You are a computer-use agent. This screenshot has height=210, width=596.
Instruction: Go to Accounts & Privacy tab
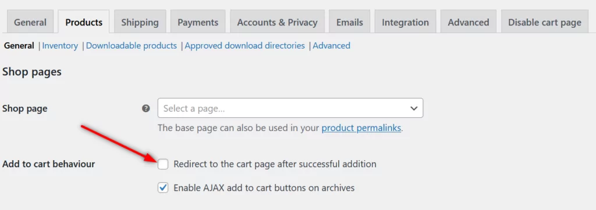[277, 22]
